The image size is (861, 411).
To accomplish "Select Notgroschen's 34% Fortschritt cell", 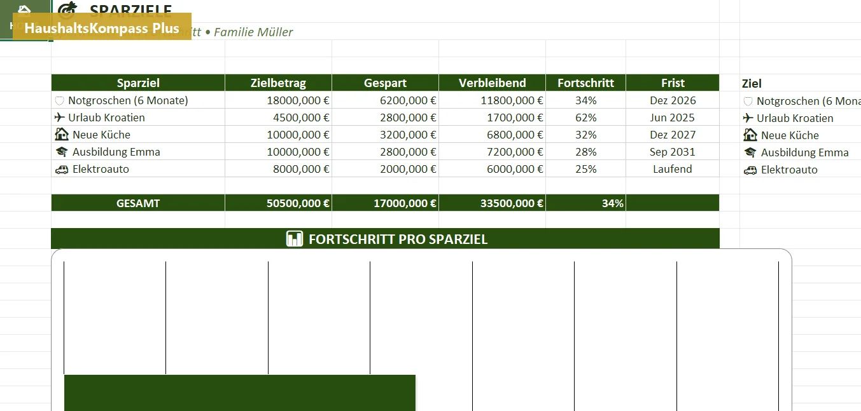I will 585,100.
